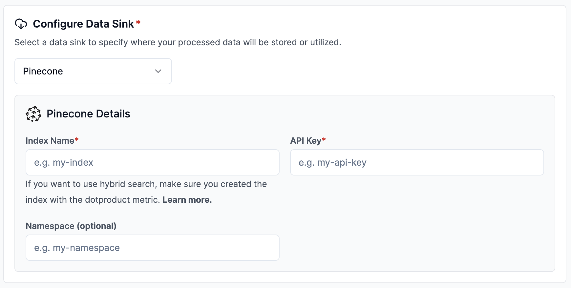Click into the API Key field
Screen dimensions: 571x288
(x=417, y=162)
